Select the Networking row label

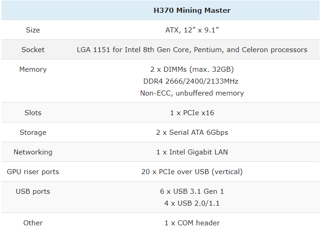33,152
